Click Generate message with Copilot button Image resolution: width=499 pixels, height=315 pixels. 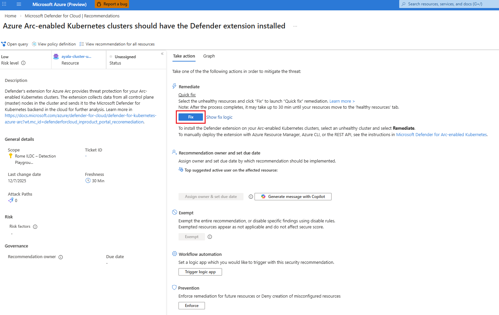[293, 197]
